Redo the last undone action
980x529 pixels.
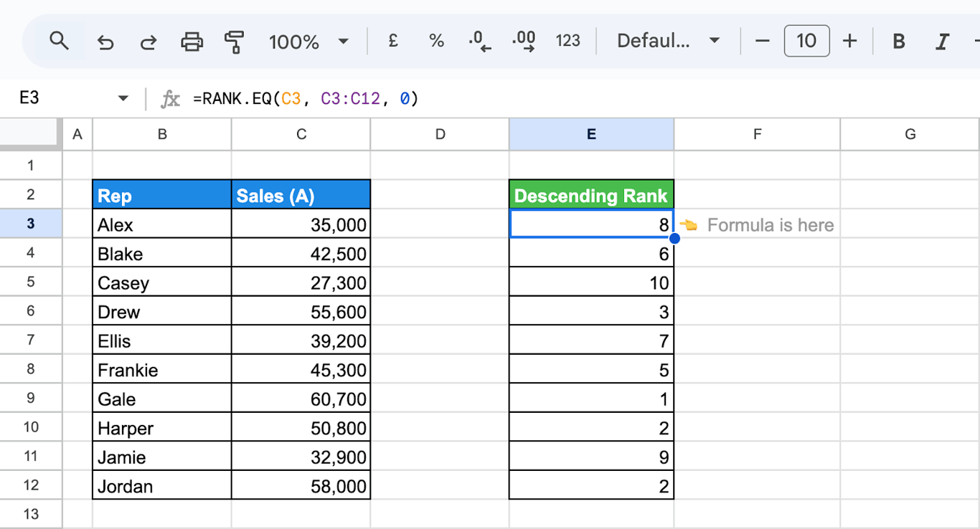tap(148, 42)
